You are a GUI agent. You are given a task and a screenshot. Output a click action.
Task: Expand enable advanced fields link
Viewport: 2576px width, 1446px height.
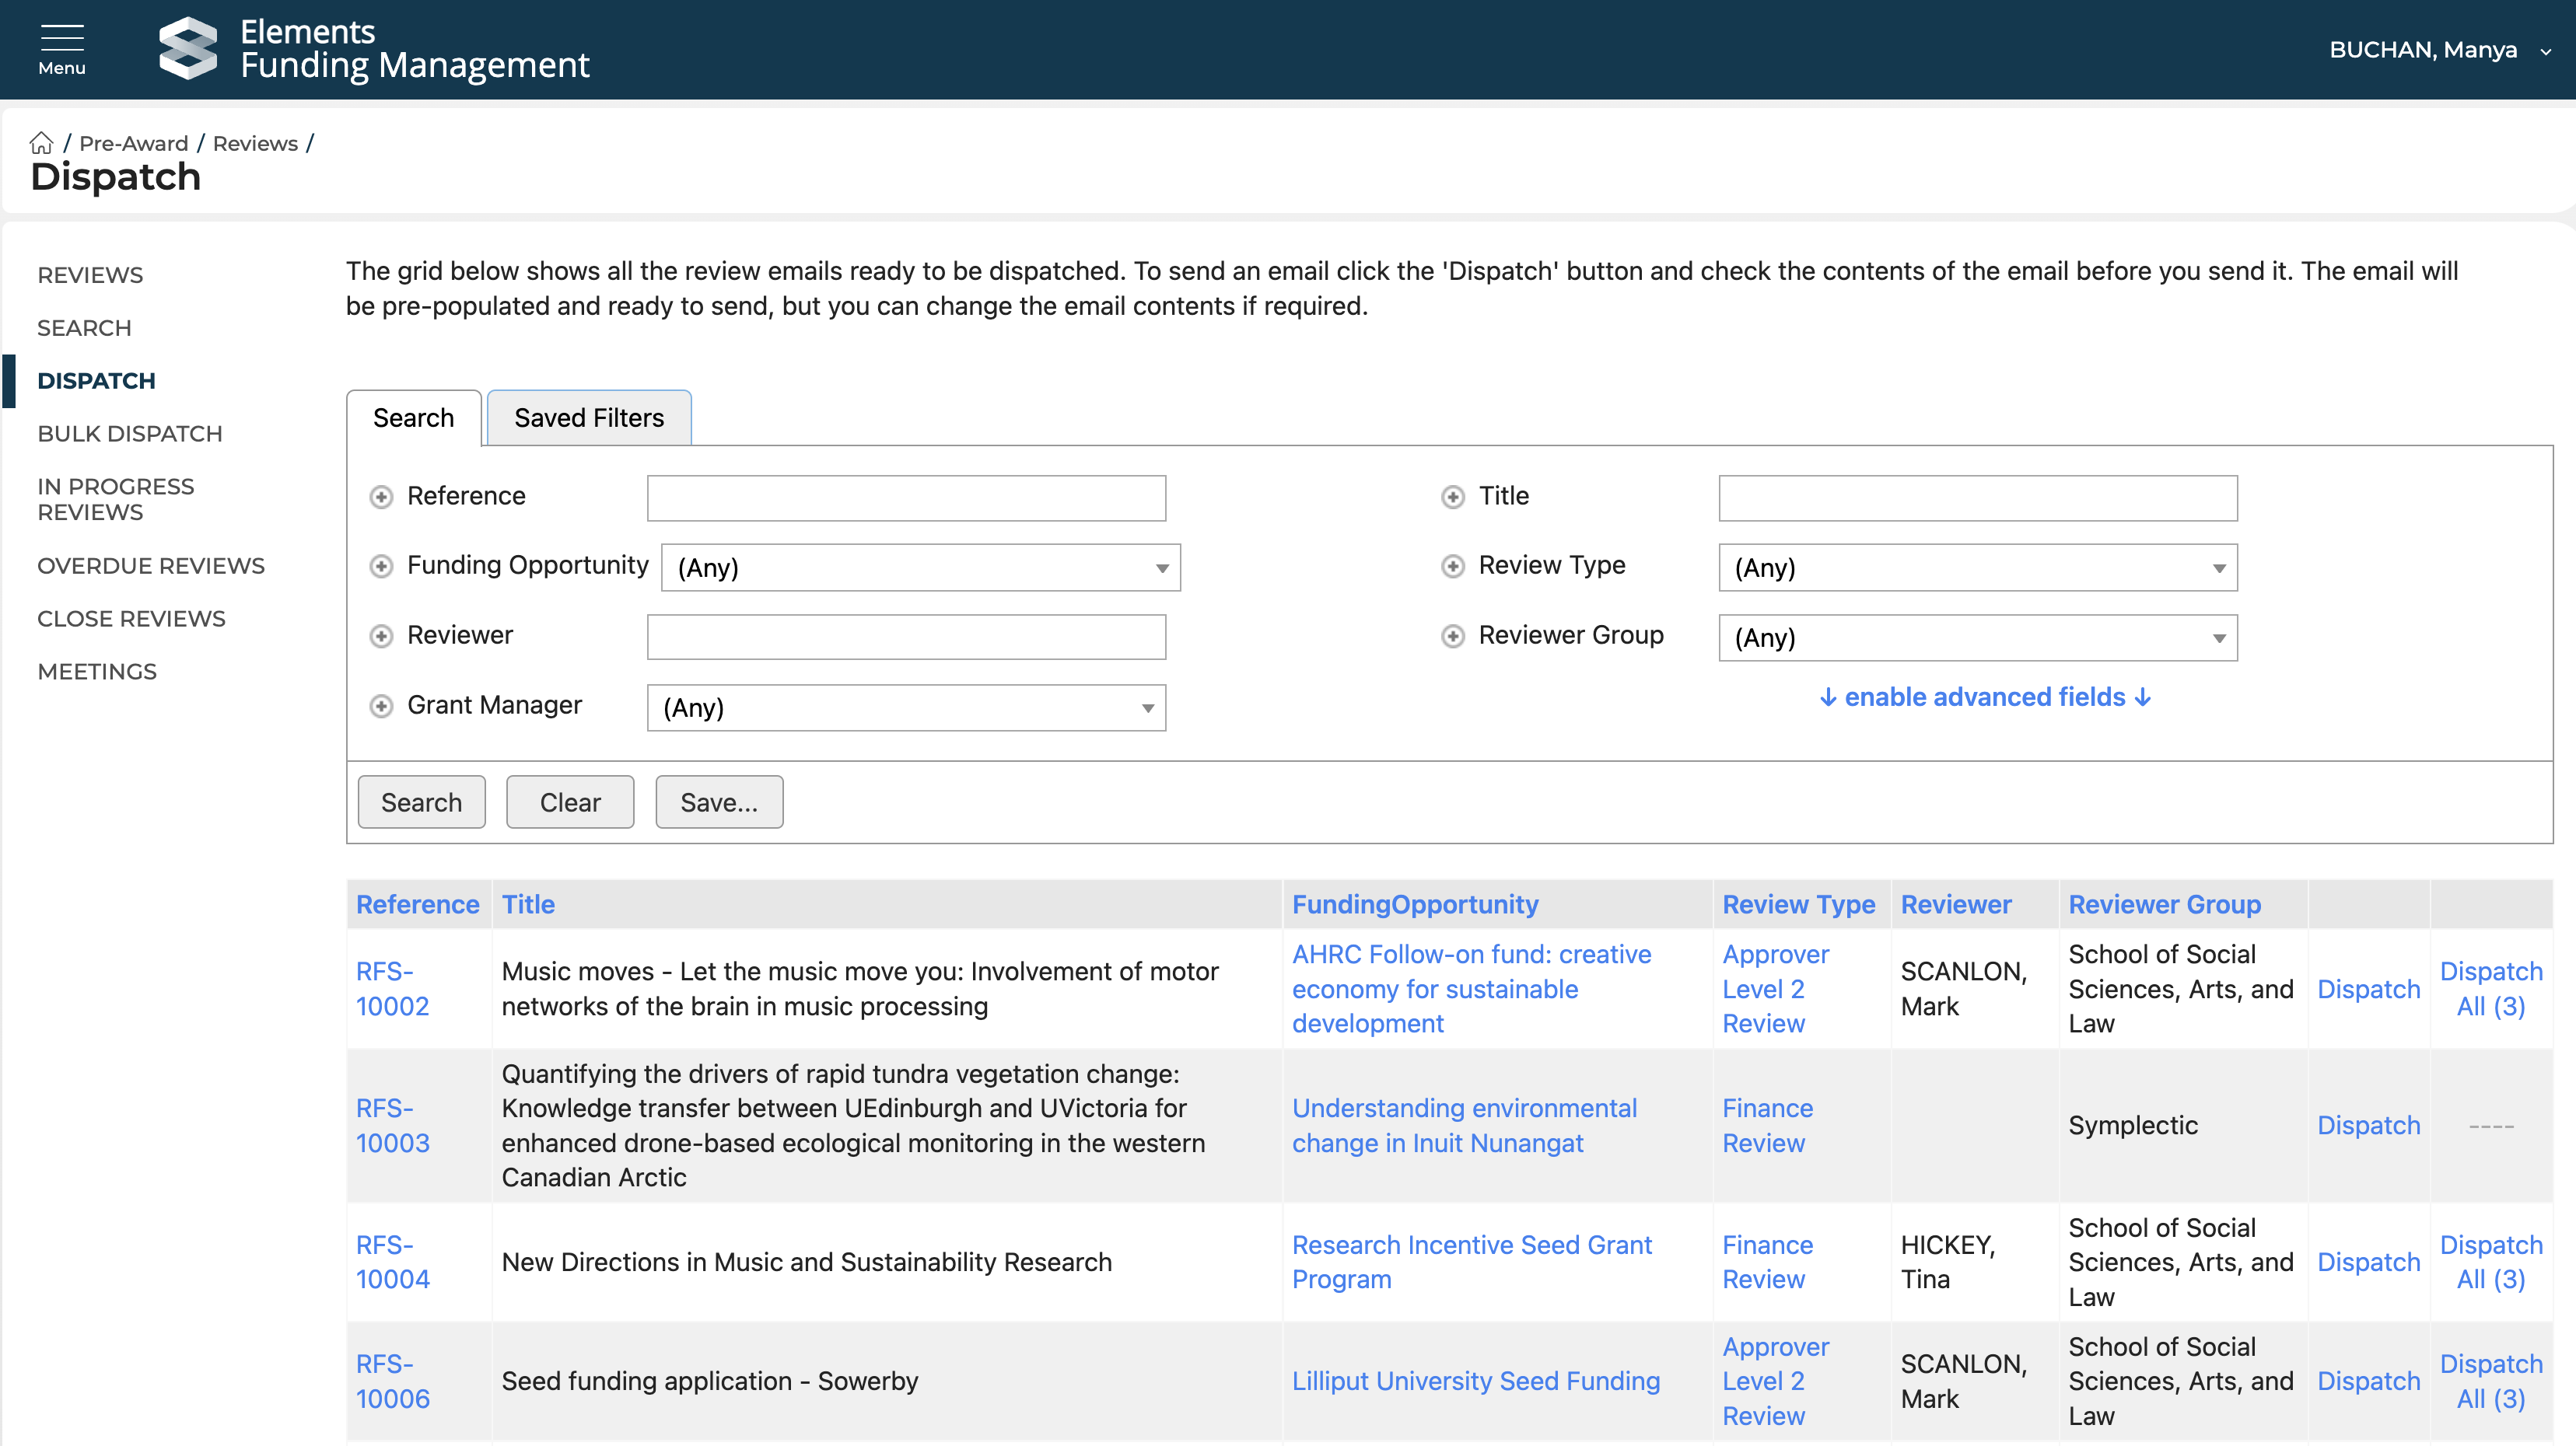[1985, 697]
